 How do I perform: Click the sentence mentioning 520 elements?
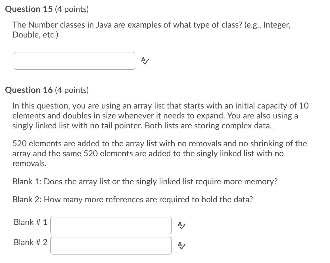click(x=160, y=153)
